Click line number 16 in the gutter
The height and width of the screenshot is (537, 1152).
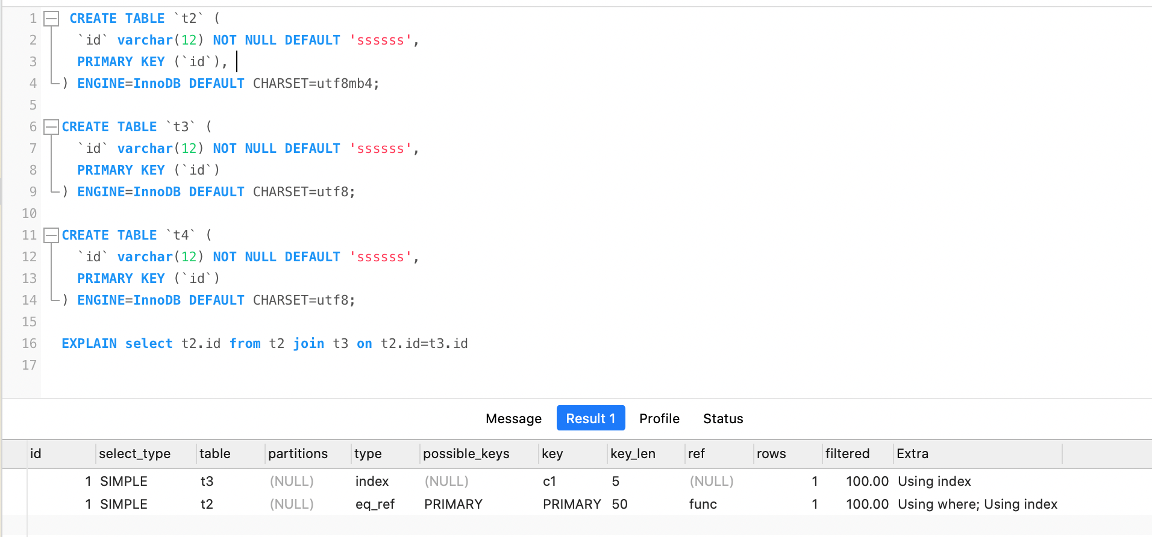click(x=29, y=344)
